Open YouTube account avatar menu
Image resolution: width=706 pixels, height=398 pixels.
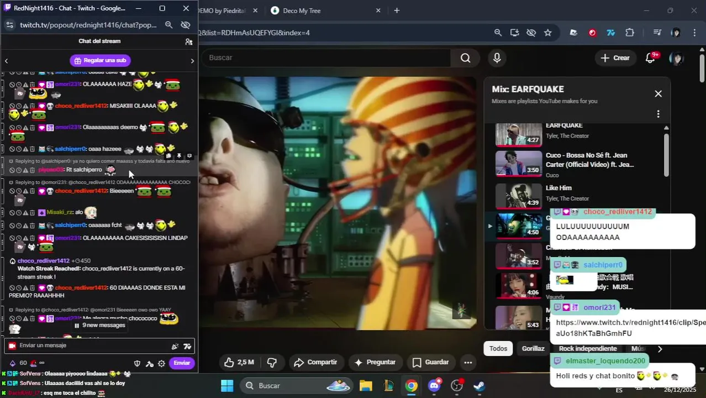coord(676,58)
